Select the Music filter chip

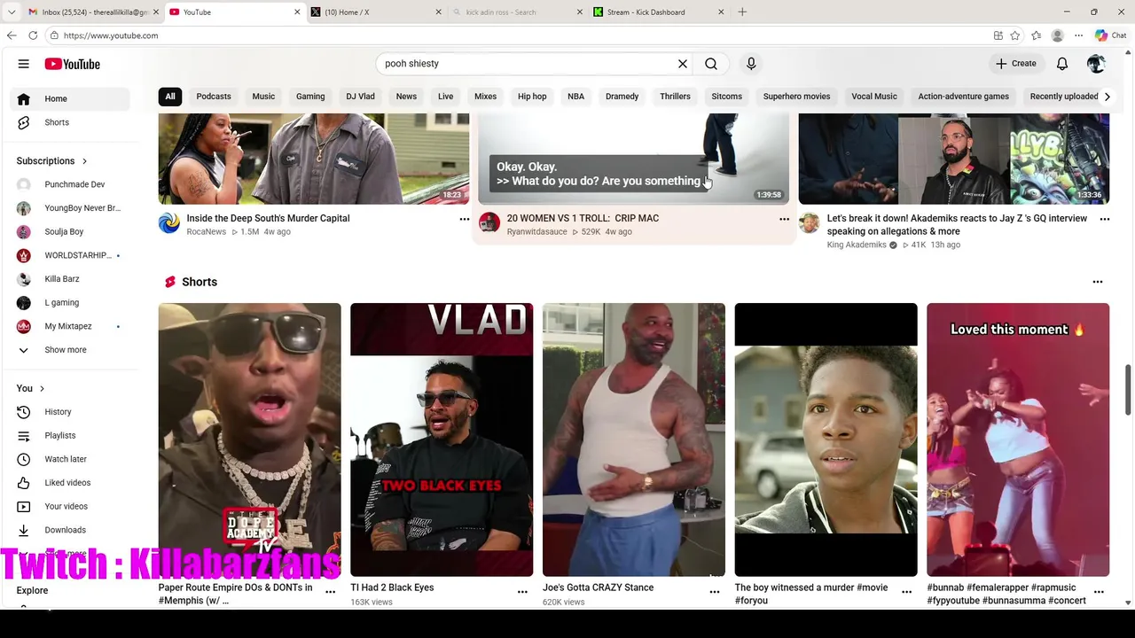pyautogui.click(x=263, y=97)
